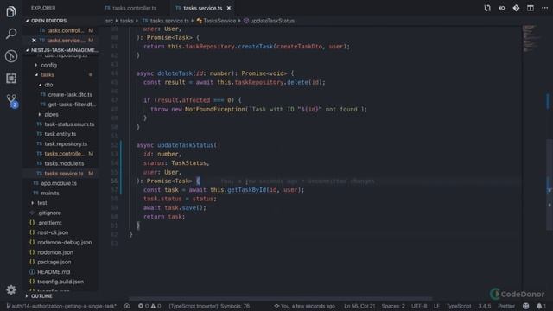The height and width of the screenshot is (311, 553).
Task: Open nodemon.json file
Action: tap(55, 252)
